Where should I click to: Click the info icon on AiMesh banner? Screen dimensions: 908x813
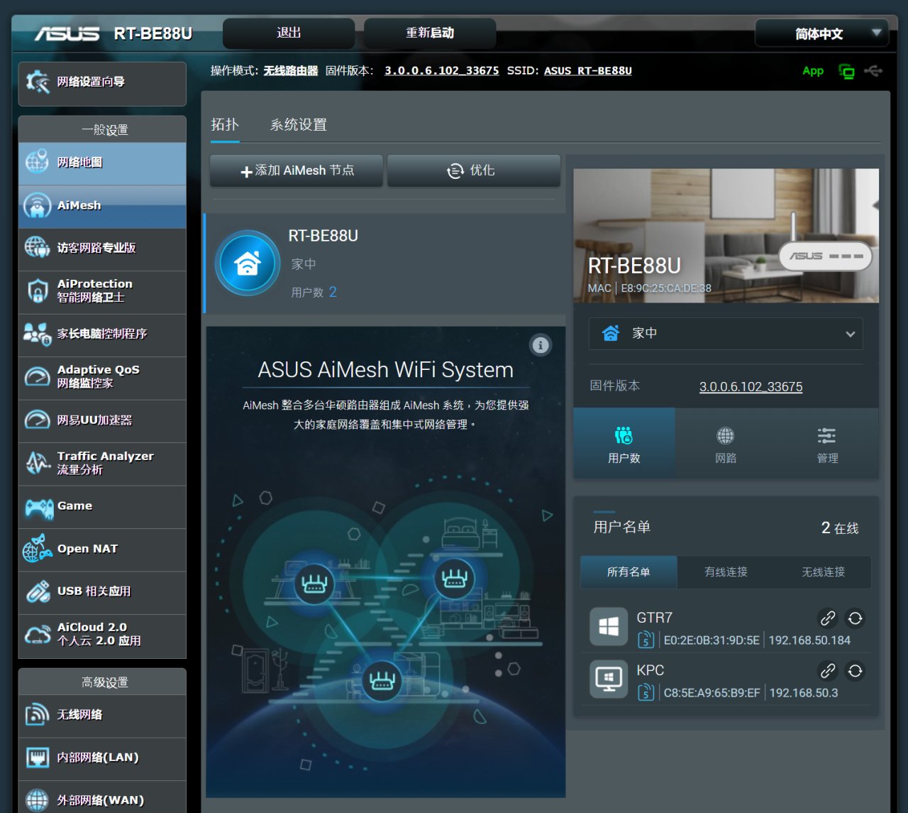coord(541,345)
